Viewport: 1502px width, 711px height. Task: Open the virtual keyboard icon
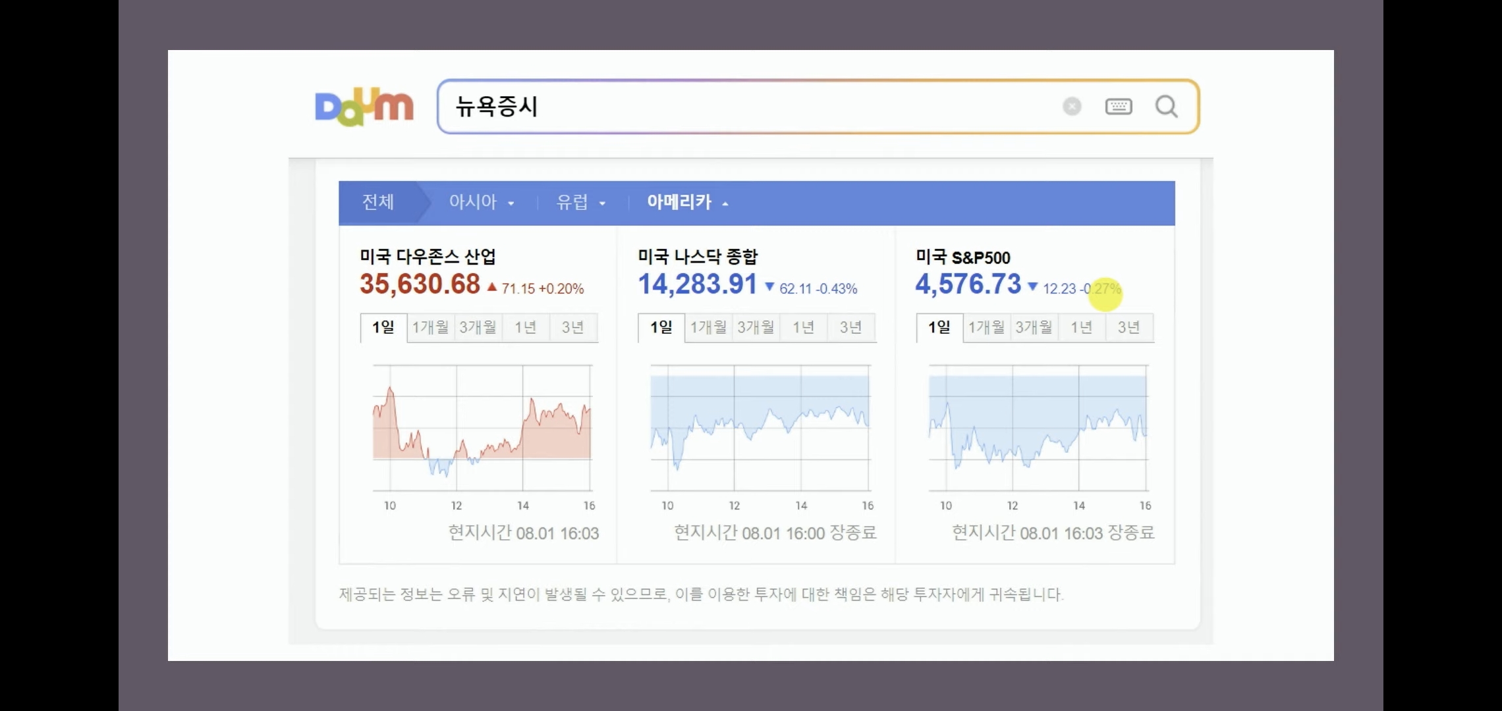[x=1119, y=106]
